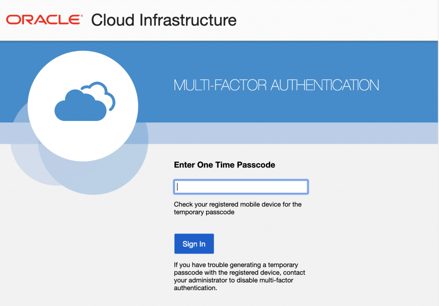The image size is (439, 306).
Task: Click the registered mobile device hint text
Action: 238,208
